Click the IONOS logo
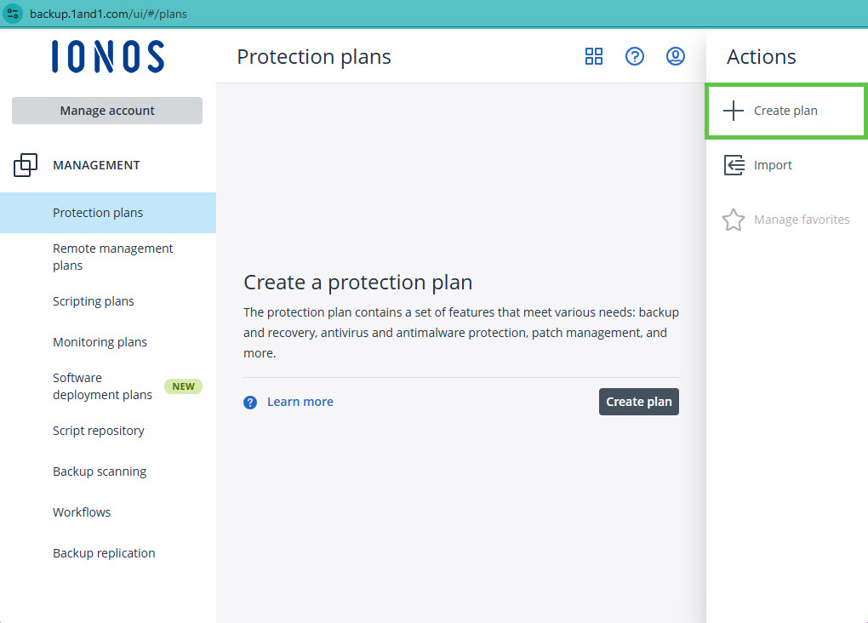This screenshot has height=623, width=868. [107, 57]
